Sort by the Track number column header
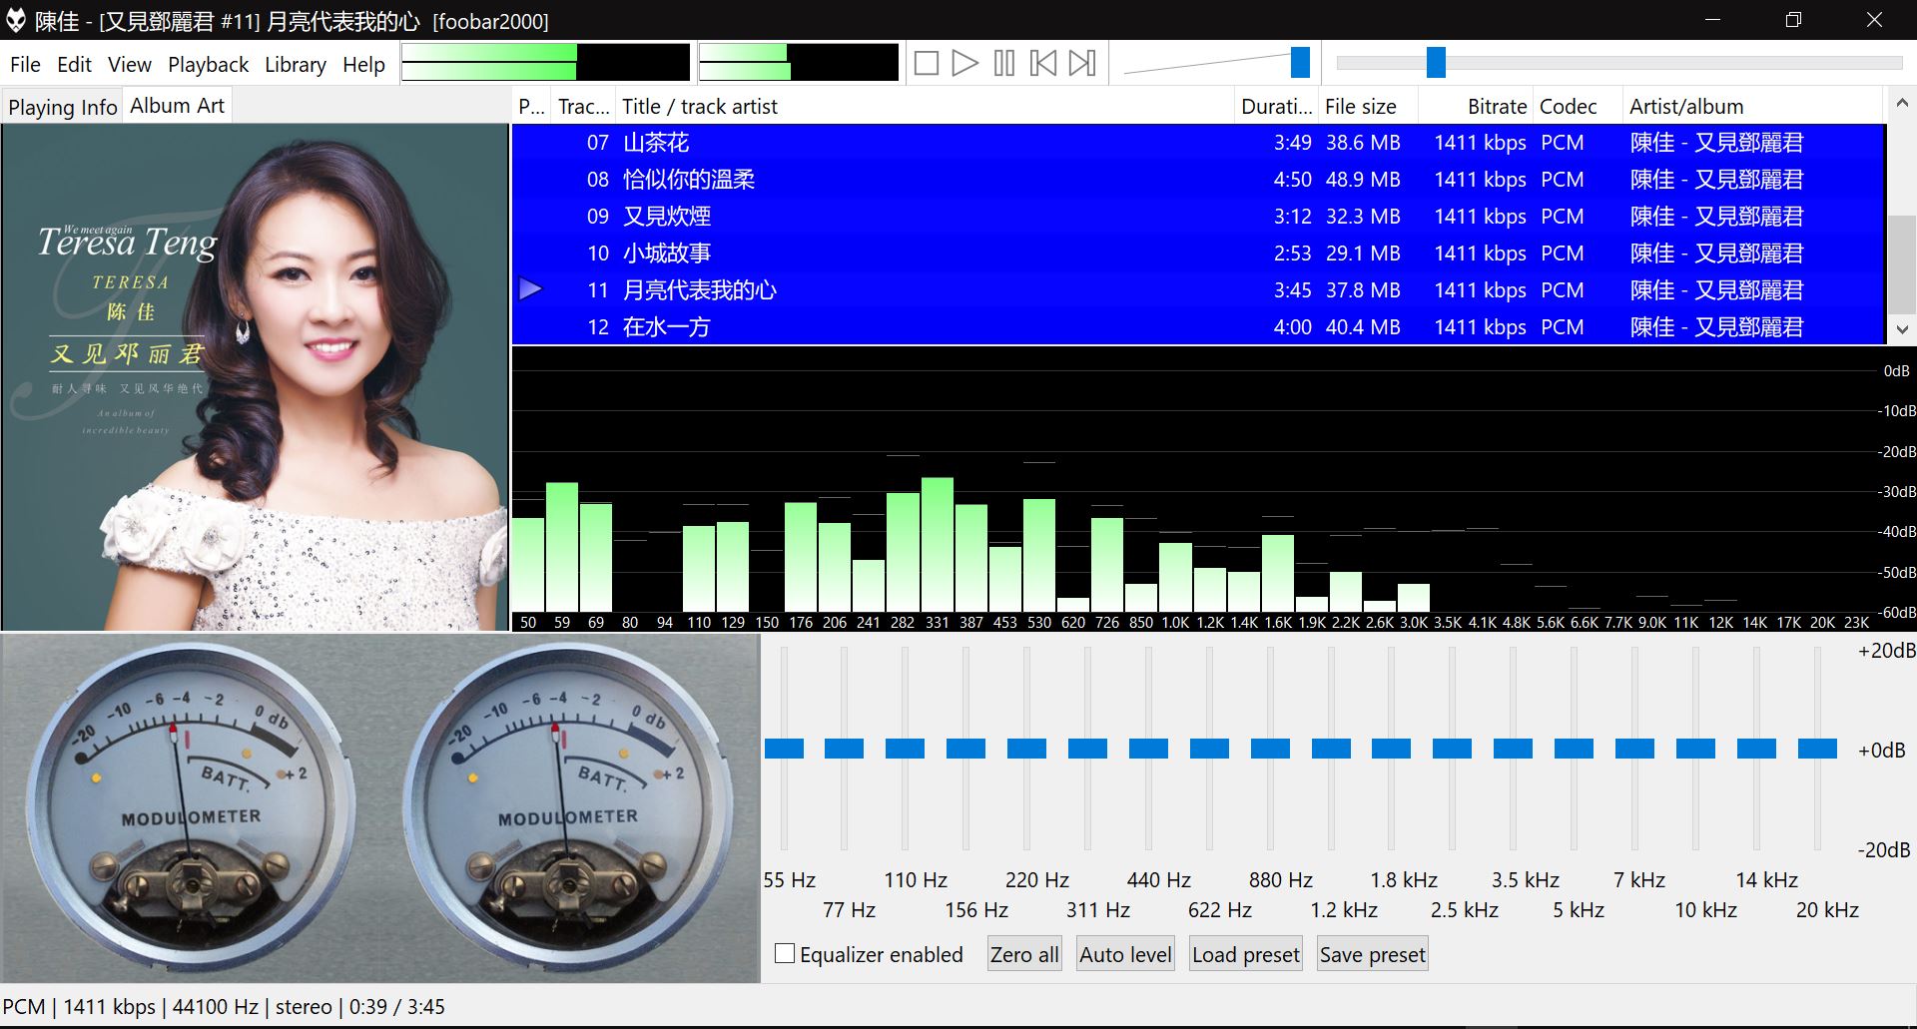1917x1029 pixels. pos(583,107)
